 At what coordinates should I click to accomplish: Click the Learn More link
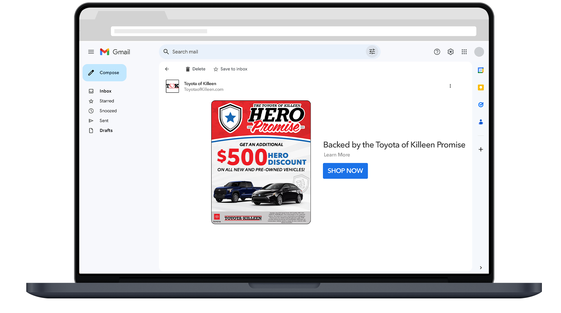337,155
